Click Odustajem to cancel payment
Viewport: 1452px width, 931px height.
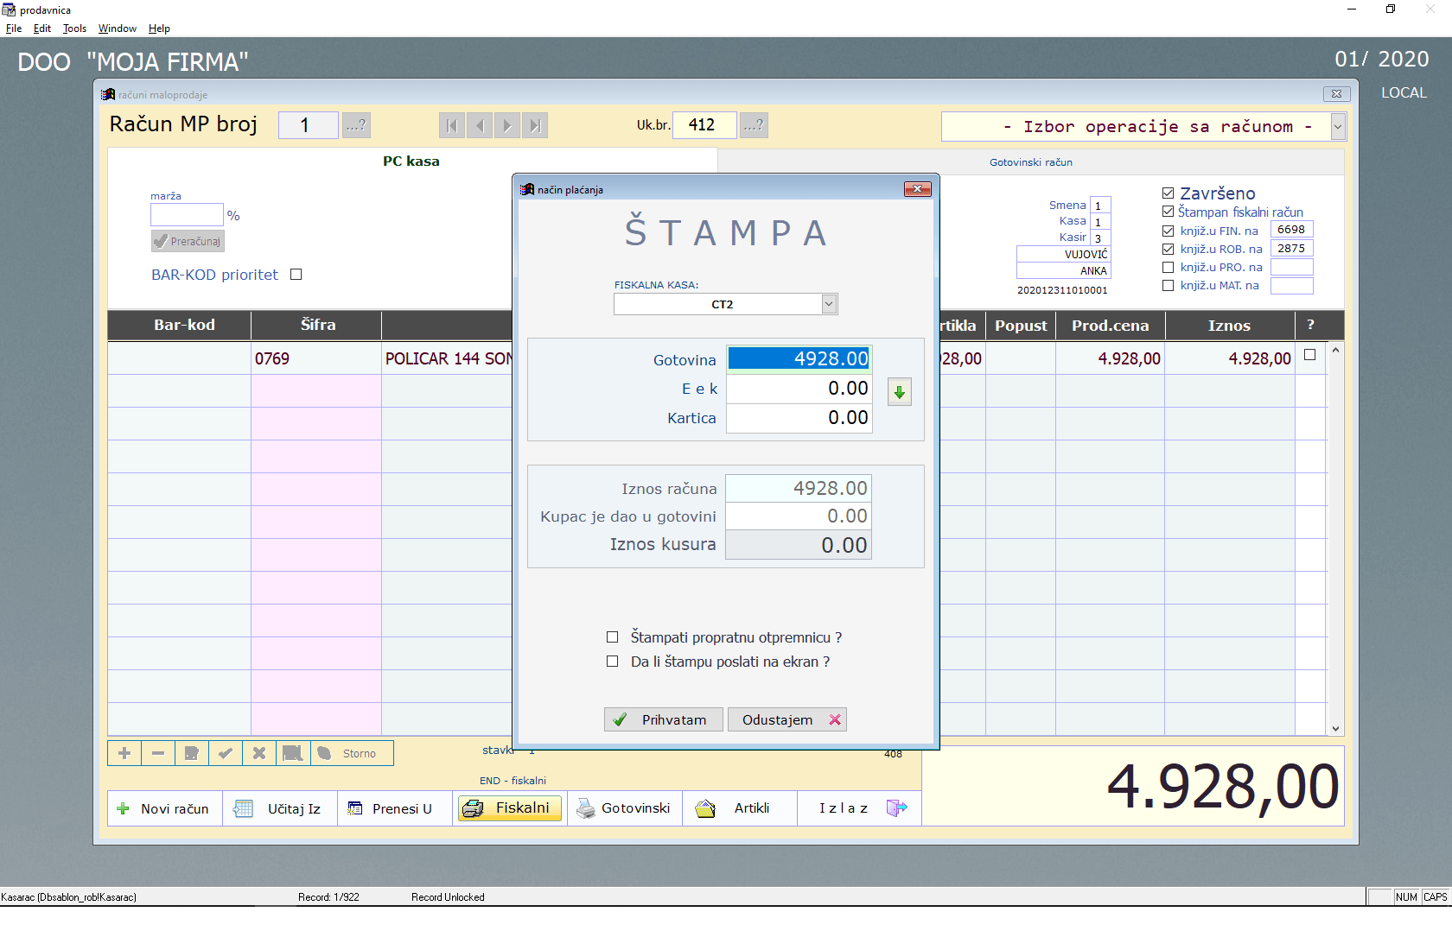tap(786, 719)
